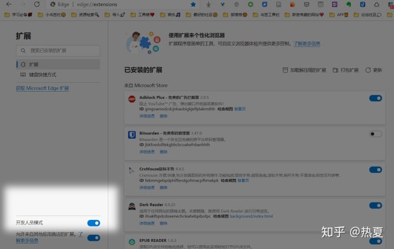Click 删除 to remove Bitwarden
Screen dimensions: 394x249
[163, 152]
